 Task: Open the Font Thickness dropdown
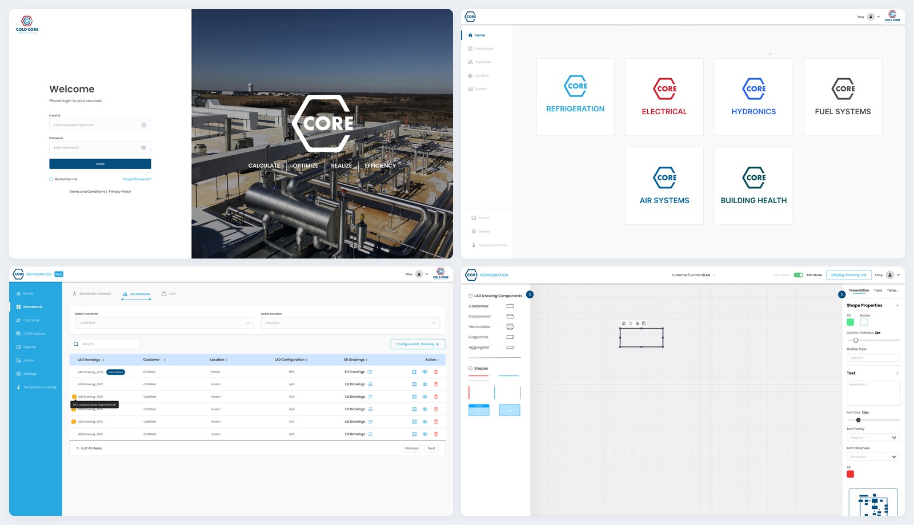point(873,457)
